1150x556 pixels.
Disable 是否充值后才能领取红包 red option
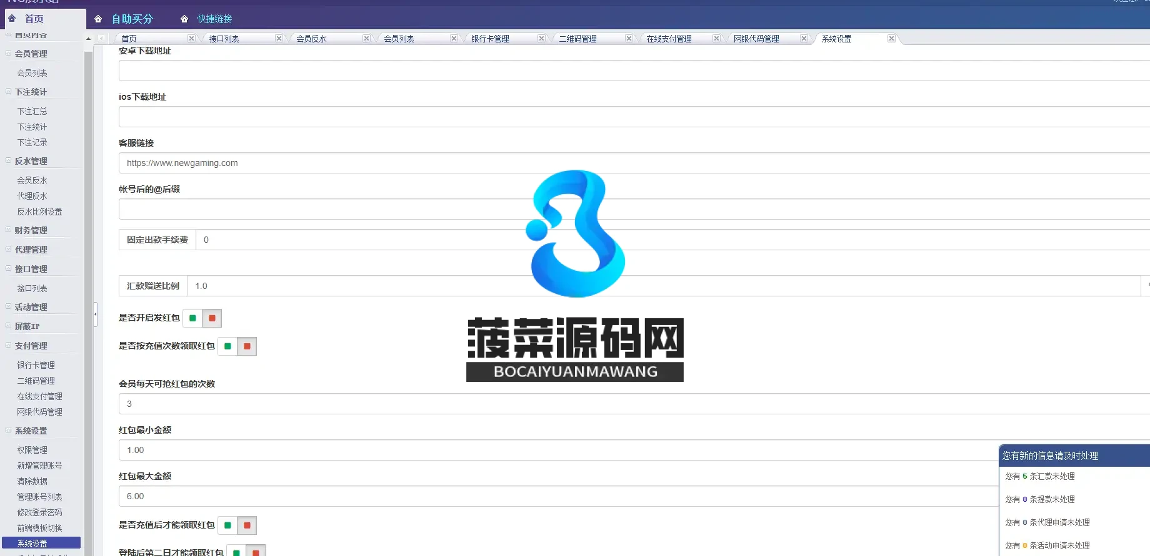tap(247, 525)
